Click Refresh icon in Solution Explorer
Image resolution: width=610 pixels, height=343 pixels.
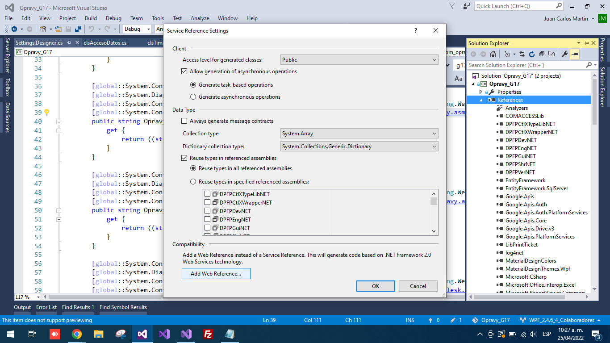(532, 54)
